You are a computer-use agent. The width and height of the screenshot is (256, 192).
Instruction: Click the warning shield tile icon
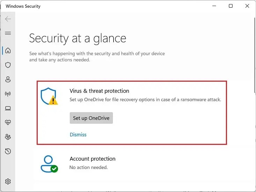(x=49, y=96)
